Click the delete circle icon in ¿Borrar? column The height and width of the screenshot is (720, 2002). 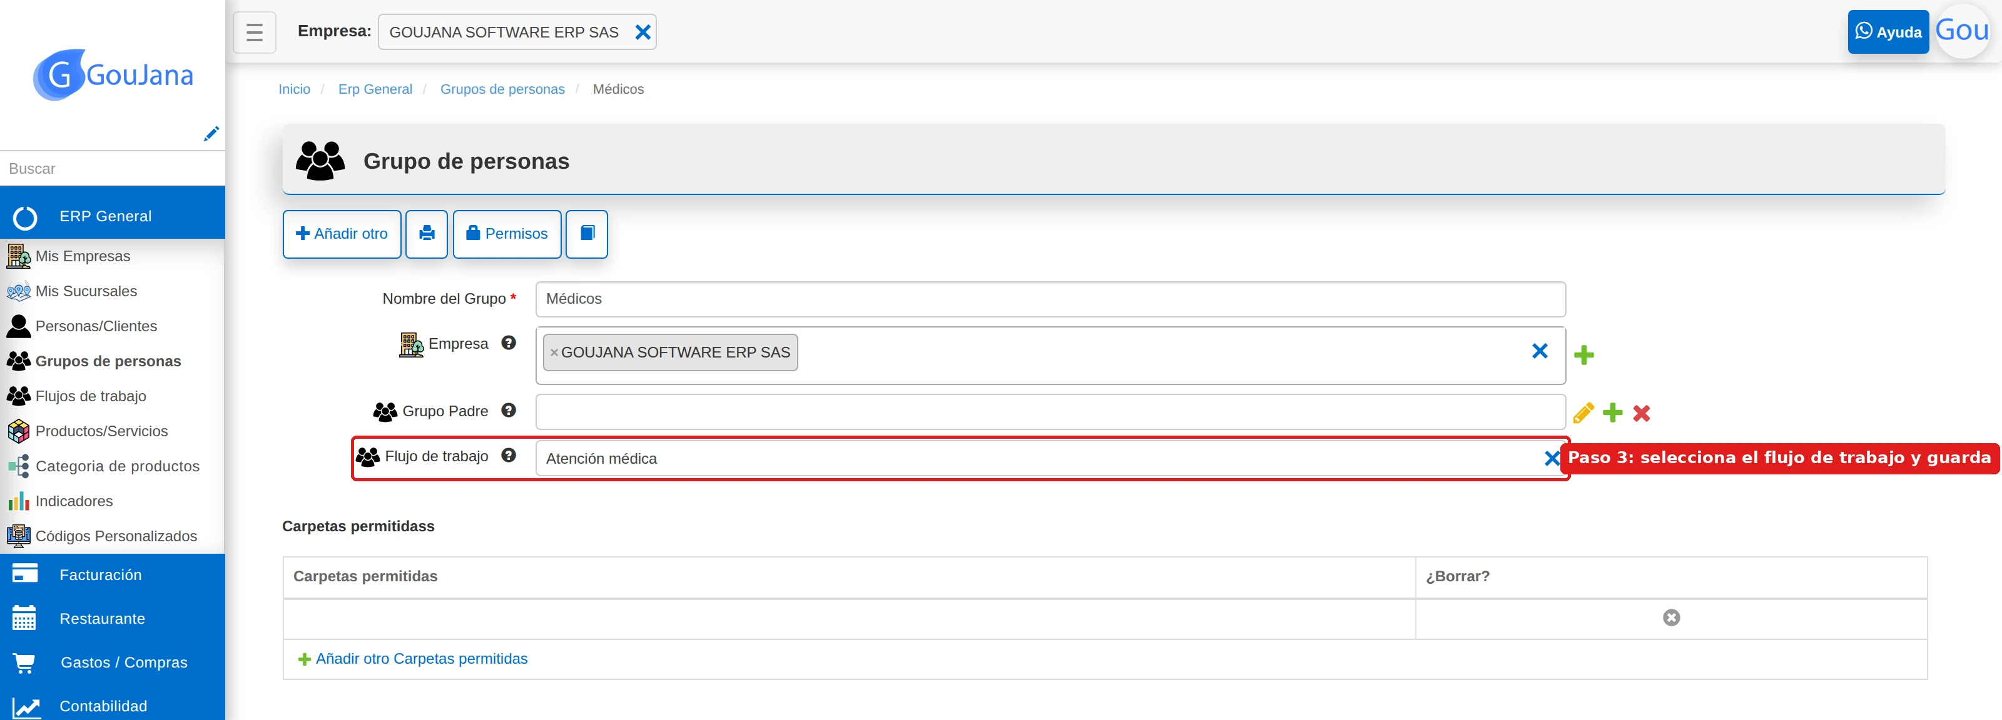[x=1671, y=617]
